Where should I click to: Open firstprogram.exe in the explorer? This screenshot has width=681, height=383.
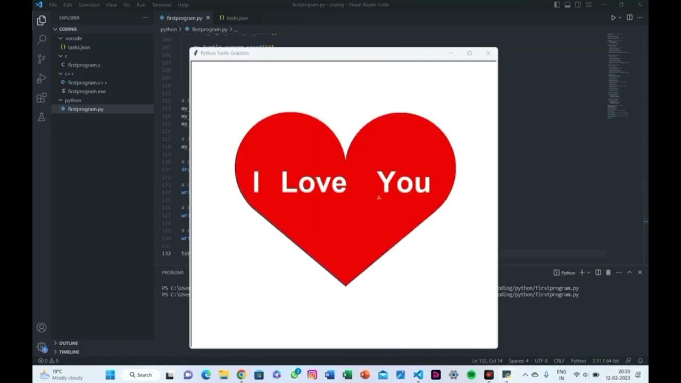point(87,91)
